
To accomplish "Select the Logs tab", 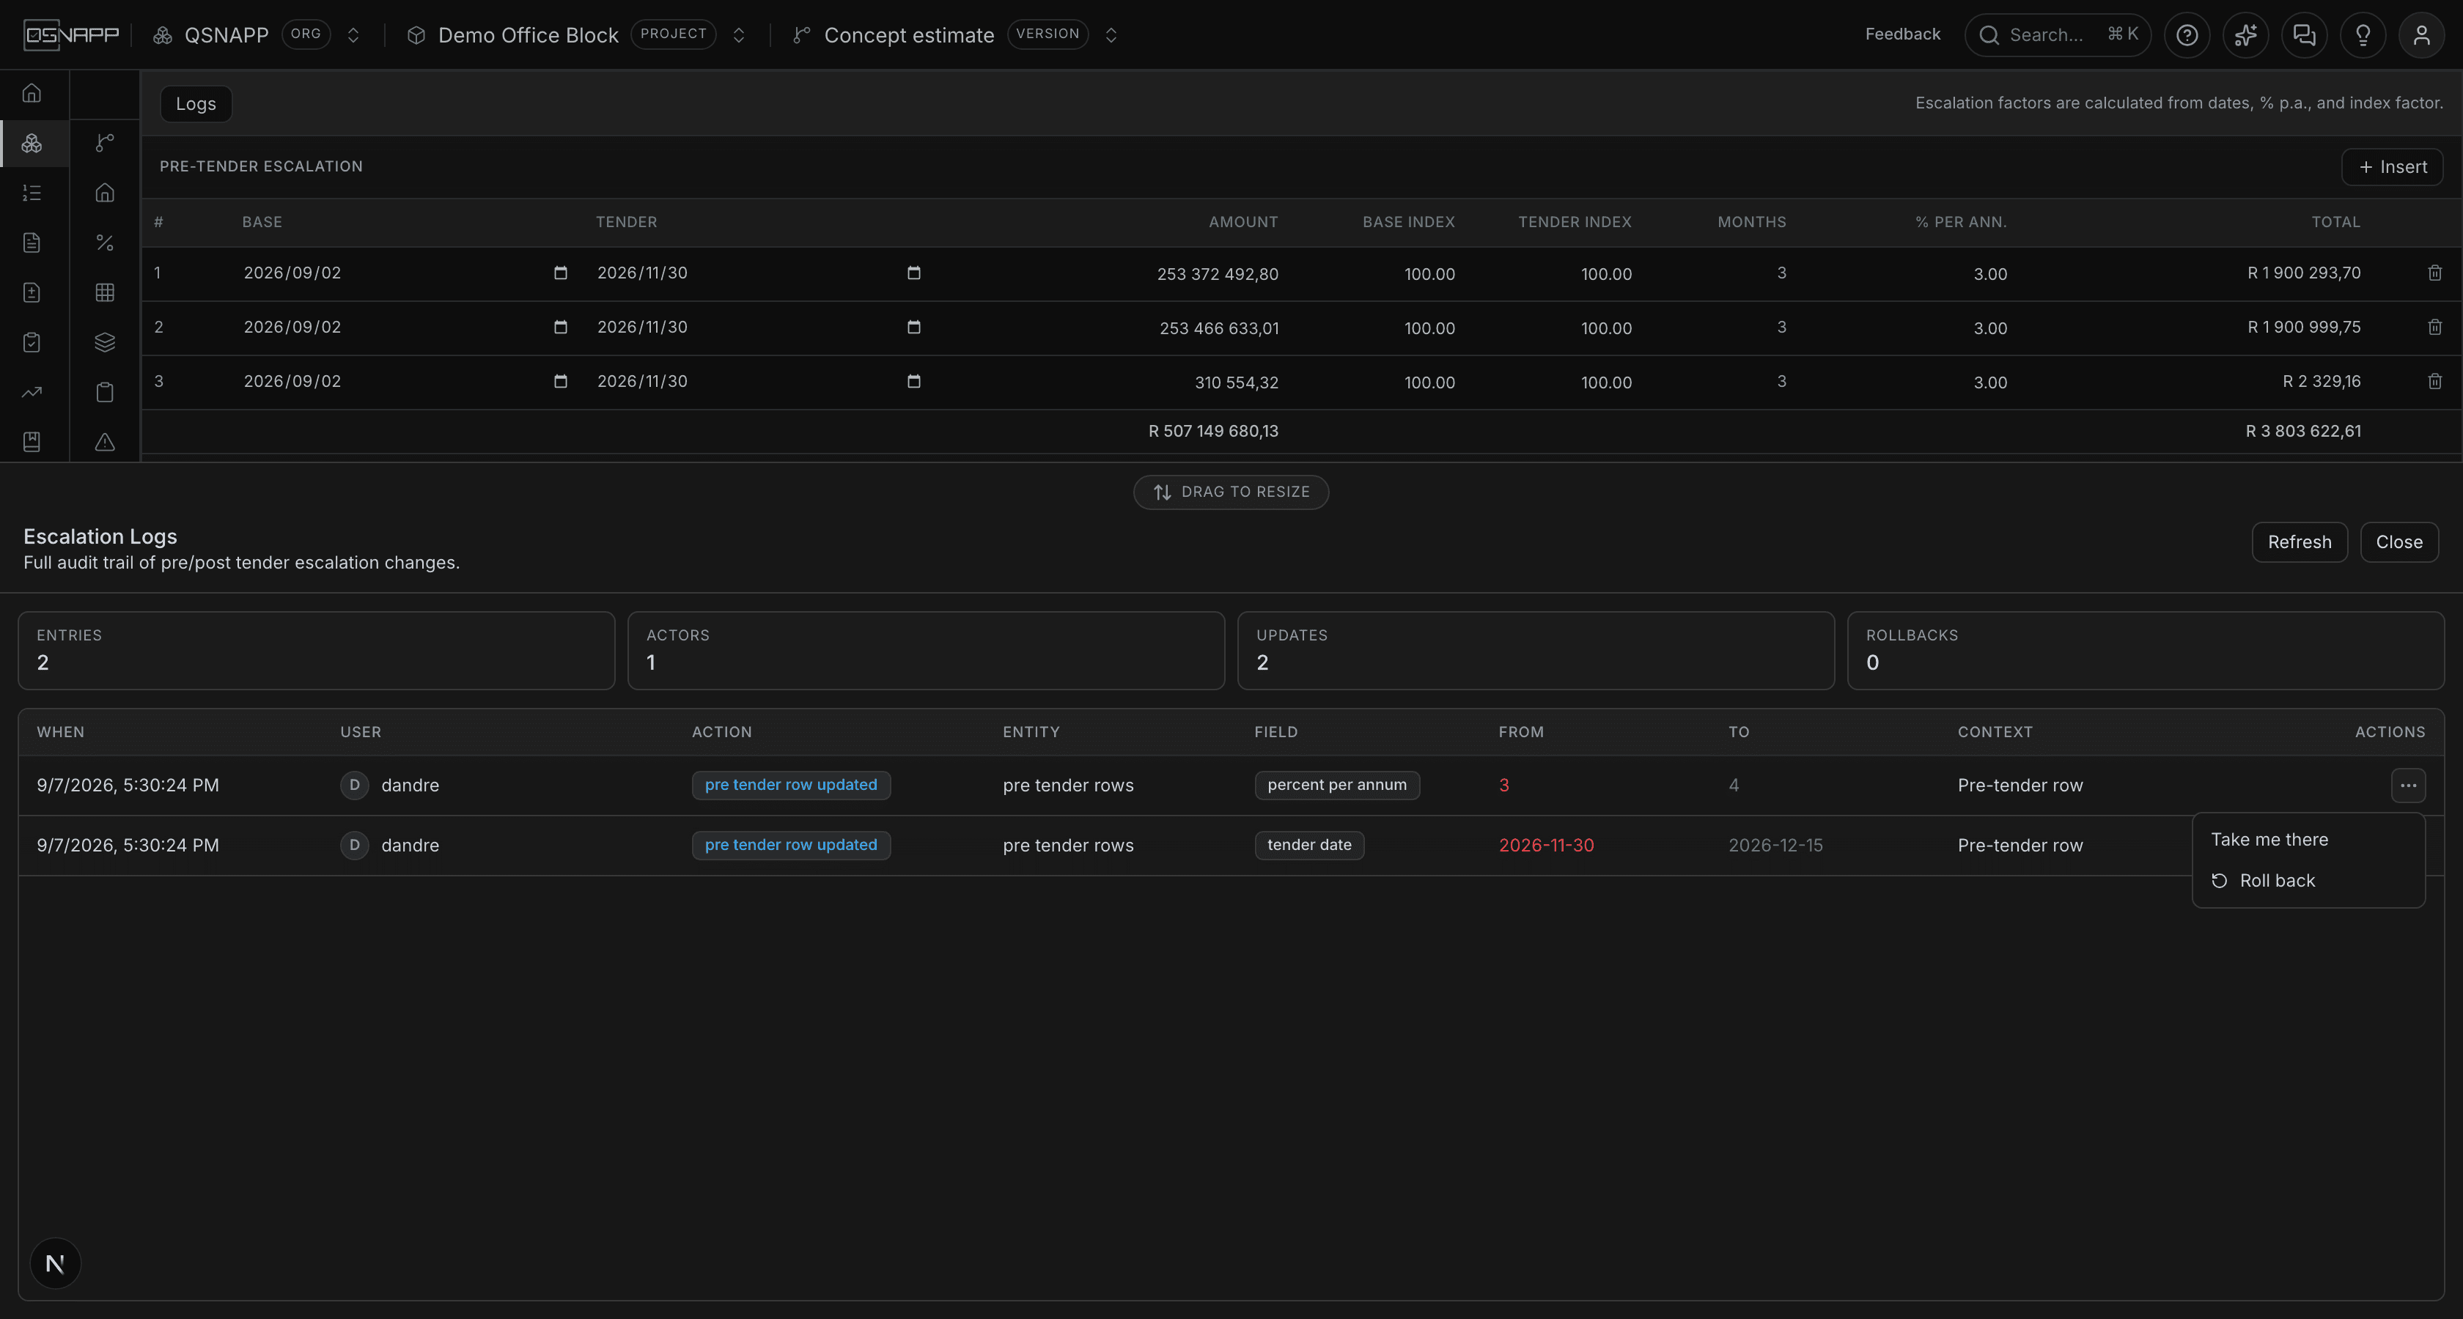I will [196, 104].
